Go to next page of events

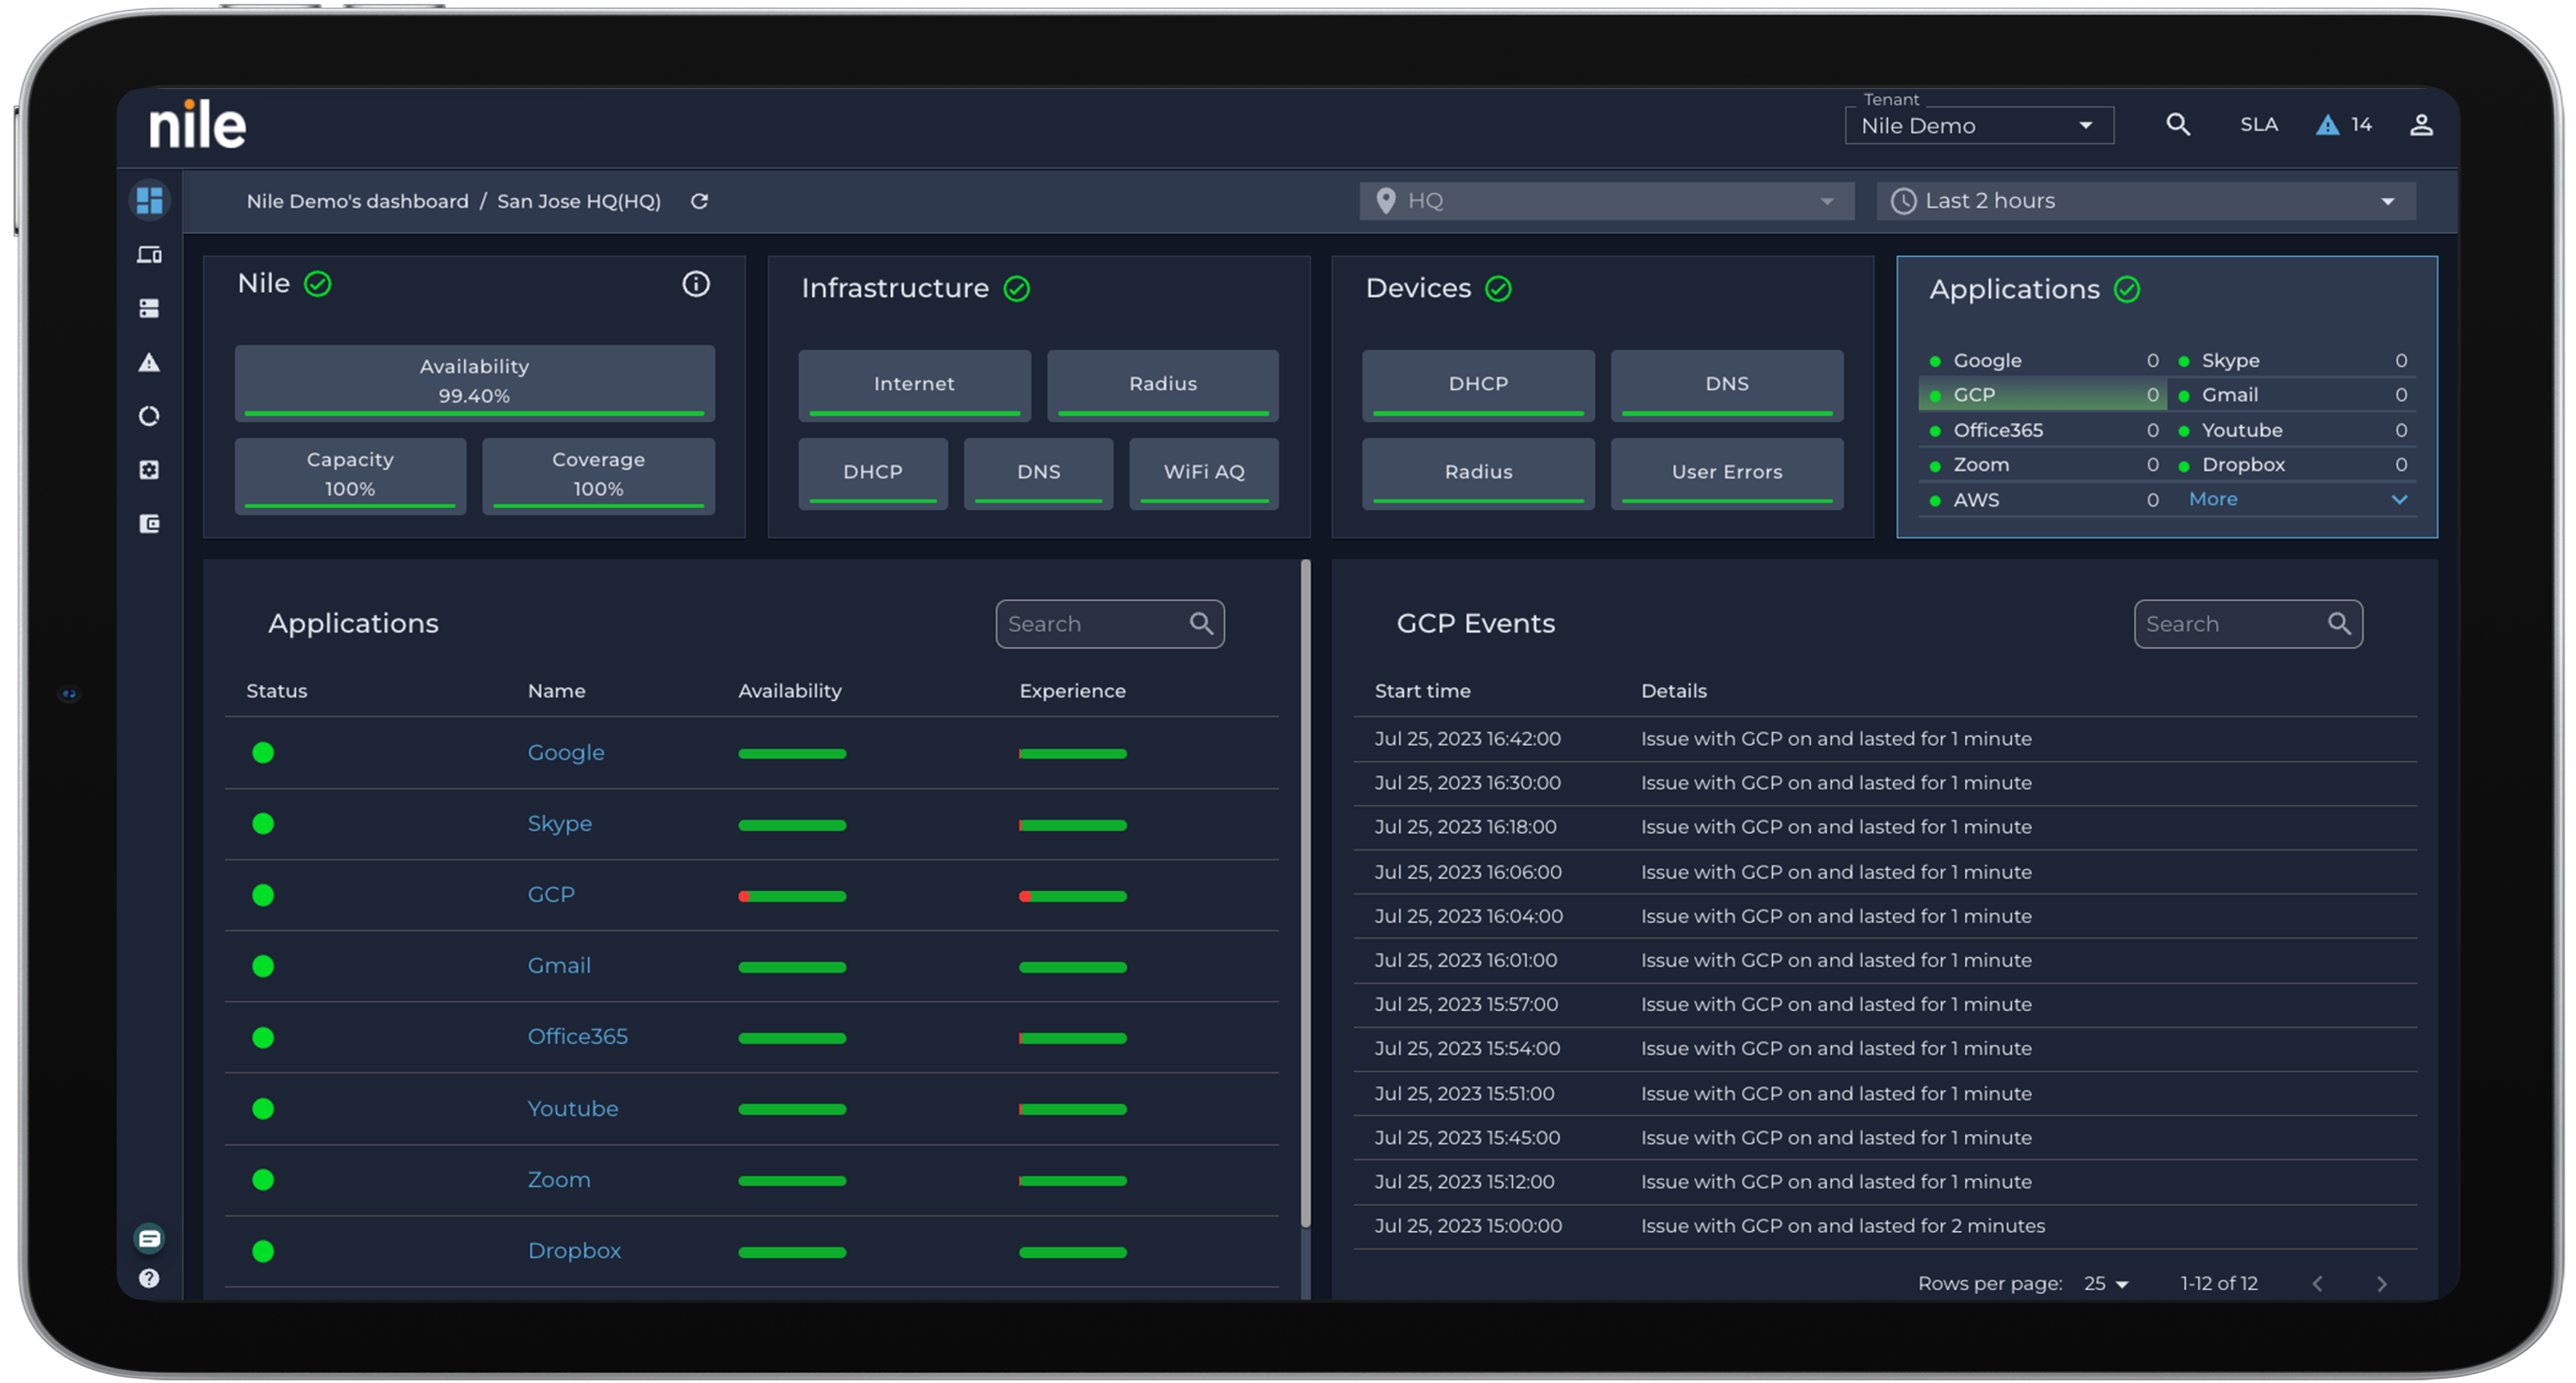[x=2381, y=1283]
